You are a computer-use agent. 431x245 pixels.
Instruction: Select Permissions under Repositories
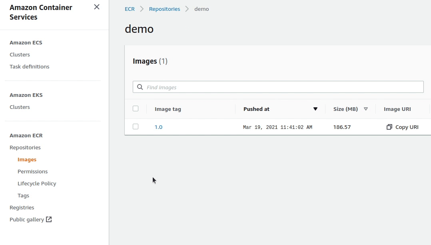point(32,171)
